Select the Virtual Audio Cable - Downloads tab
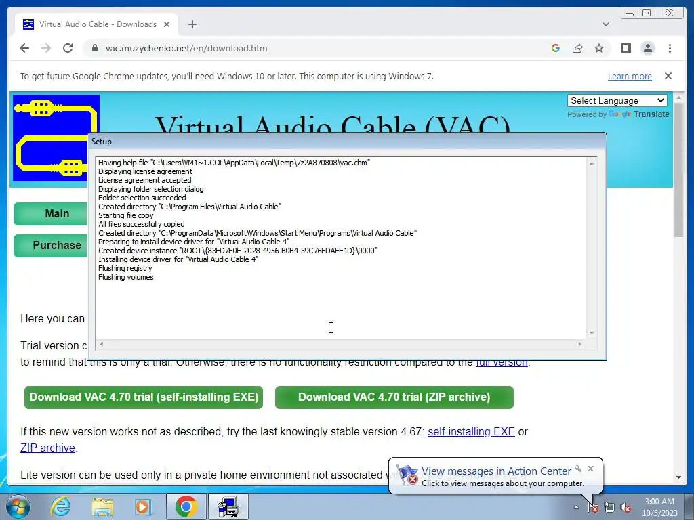The image size is (694, 520). pyautogui.click(x=96, y=24)
